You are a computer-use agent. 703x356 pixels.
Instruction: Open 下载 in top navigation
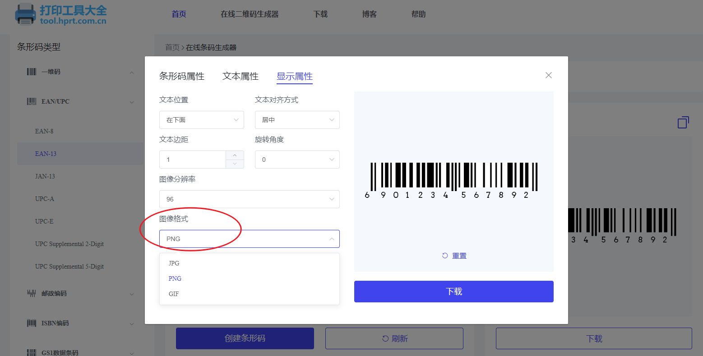(x=320, y=14)
